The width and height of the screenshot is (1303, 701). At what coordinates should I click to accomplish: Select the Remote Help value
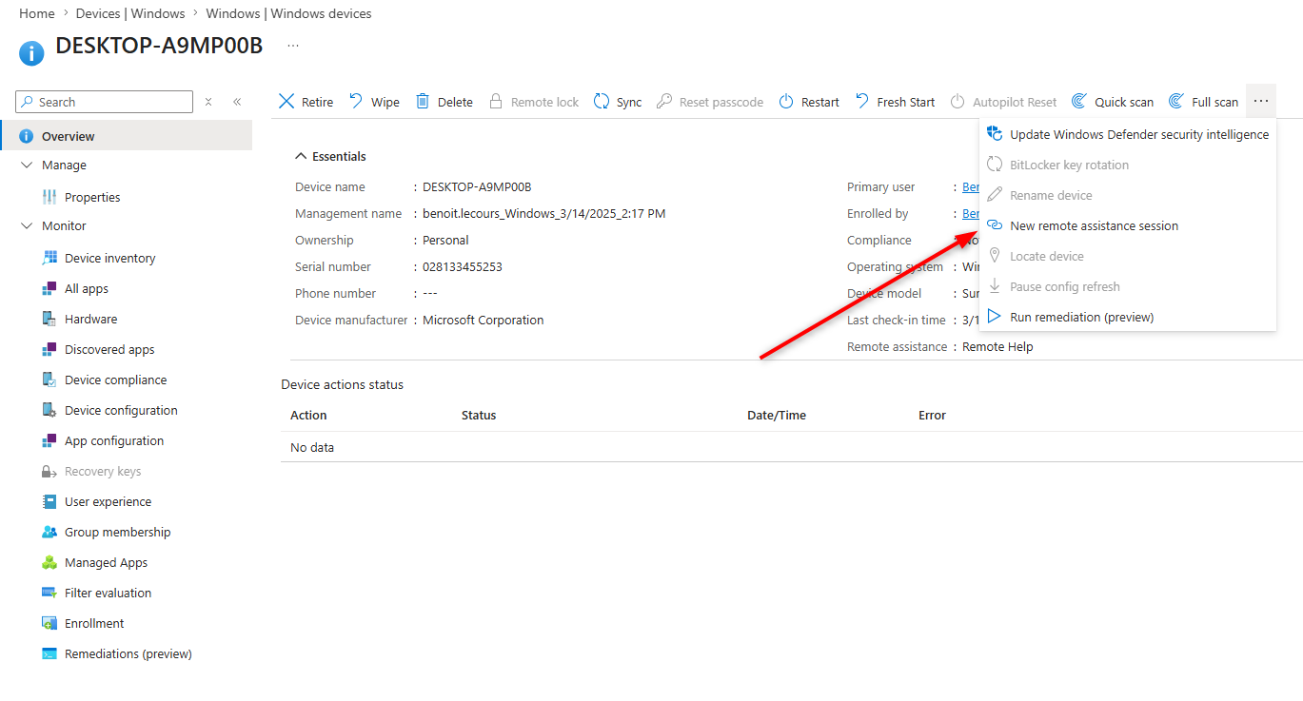coord(997,347)
